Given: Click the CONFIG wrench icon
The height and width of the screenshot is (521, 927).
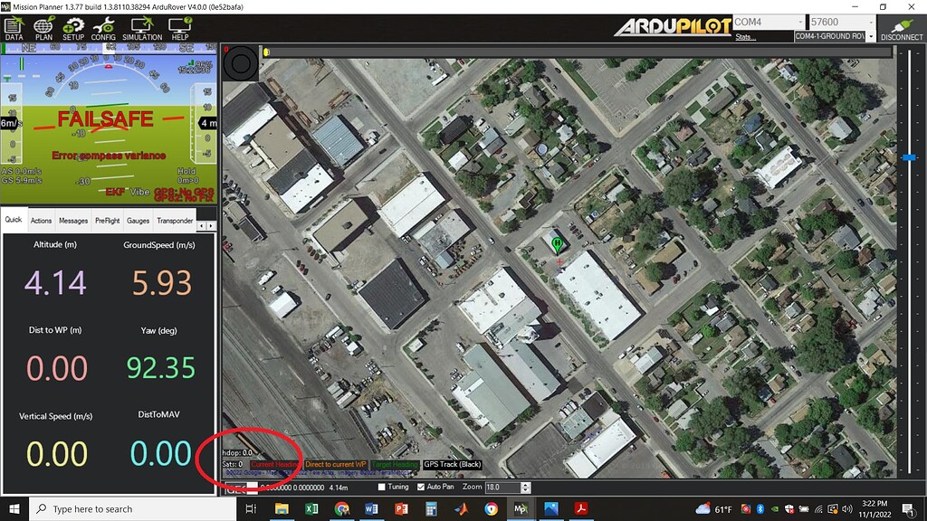Looking at the screenshot, I should (102, 27).
